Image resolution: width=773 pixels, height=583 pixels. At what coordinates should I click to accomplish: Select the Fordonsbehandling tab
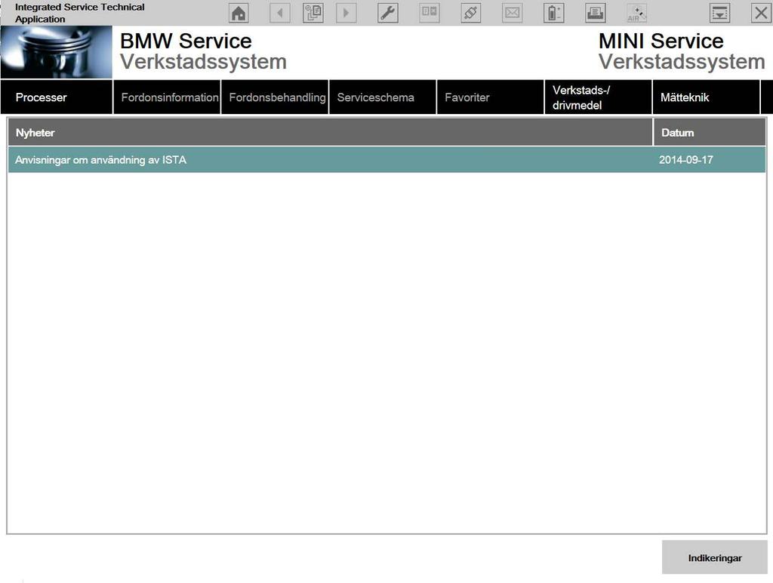point(275,97)
